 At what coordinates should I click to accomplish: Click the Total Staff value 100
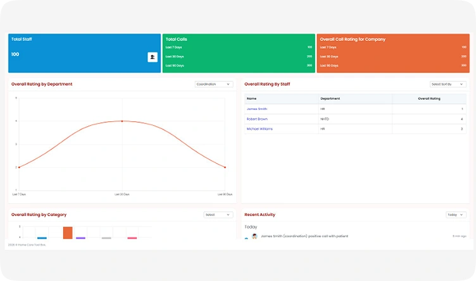coord(15,54)
